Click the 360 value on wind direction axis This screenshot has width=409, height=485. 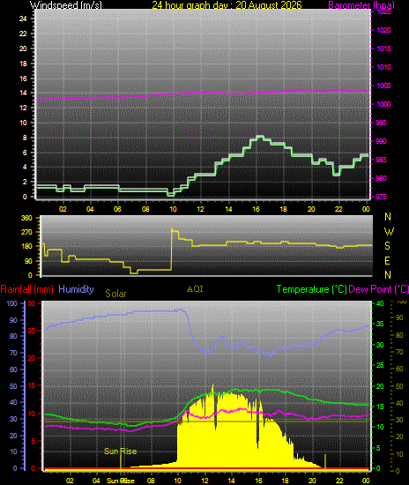coord(26,218)
